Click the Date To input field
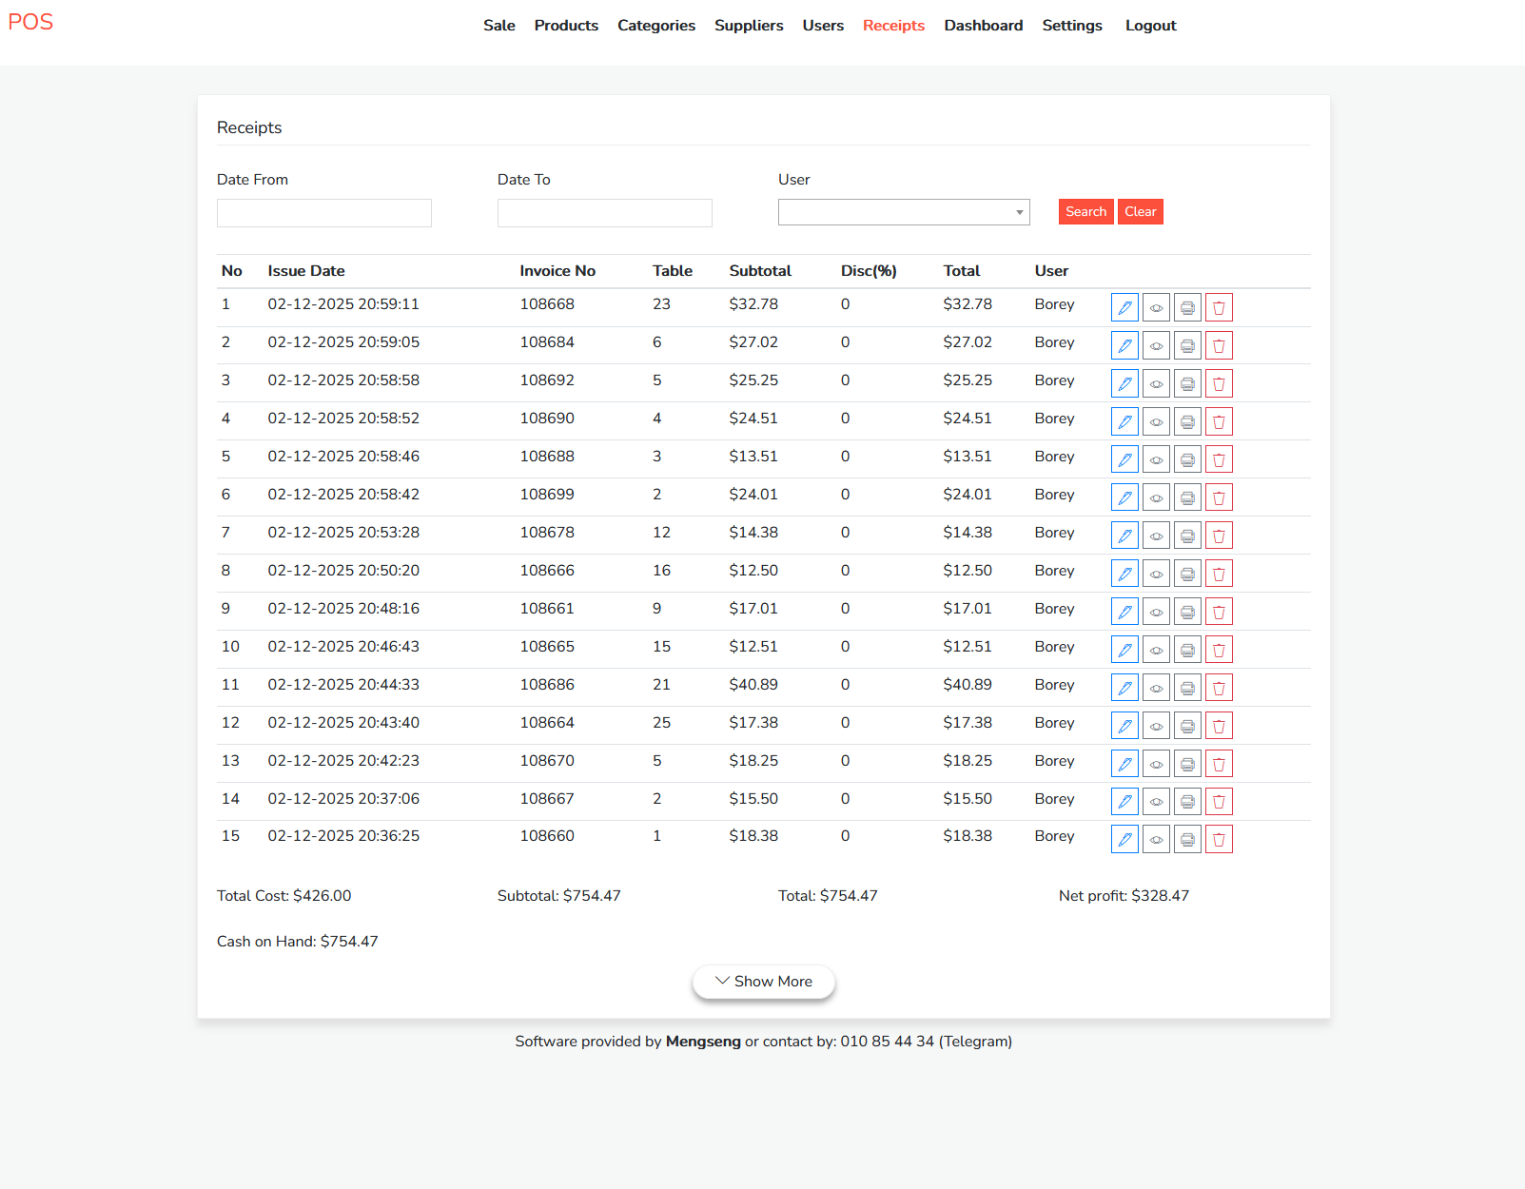 604,213
